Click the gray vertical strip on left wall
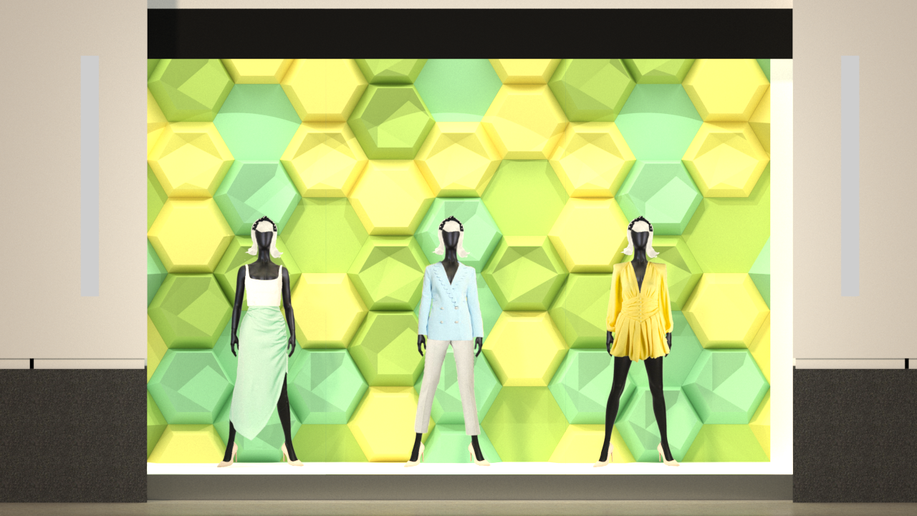 coord(90,176)
